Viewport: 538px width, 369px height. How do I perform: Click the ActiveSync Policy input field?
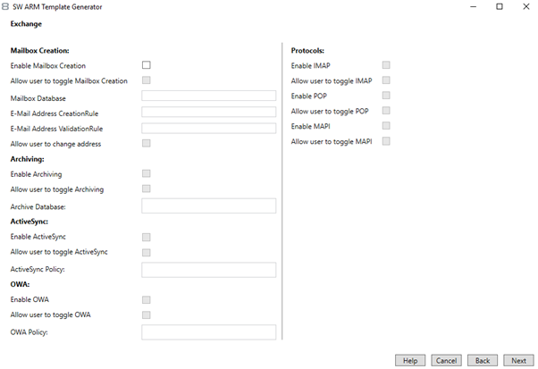pyautogui.click(x=208, y=270)
